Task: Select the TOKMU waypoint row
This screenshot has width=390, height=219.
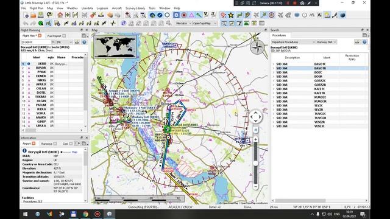Action: (53, 97)
